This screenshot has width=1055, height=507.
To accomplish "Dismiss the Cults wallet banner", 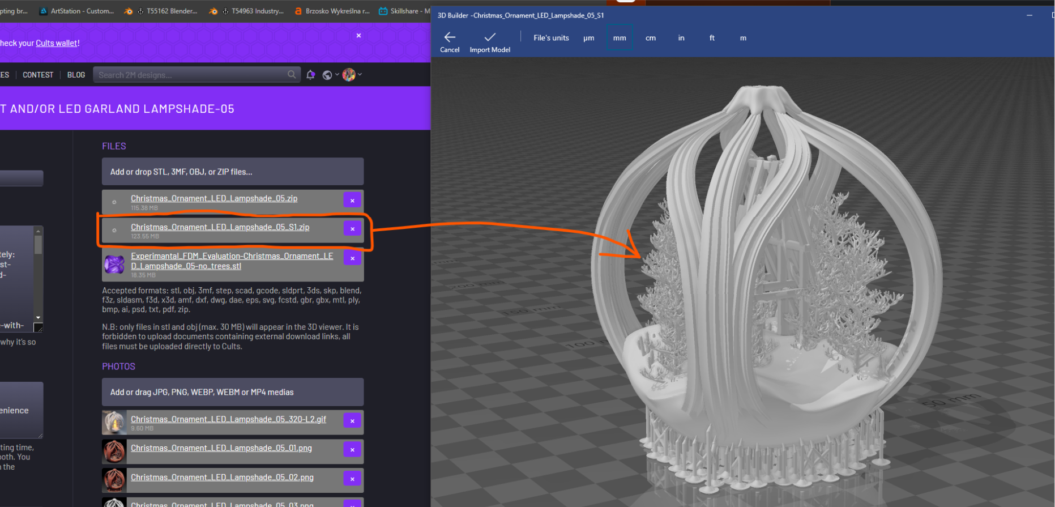I will point(358,35).
